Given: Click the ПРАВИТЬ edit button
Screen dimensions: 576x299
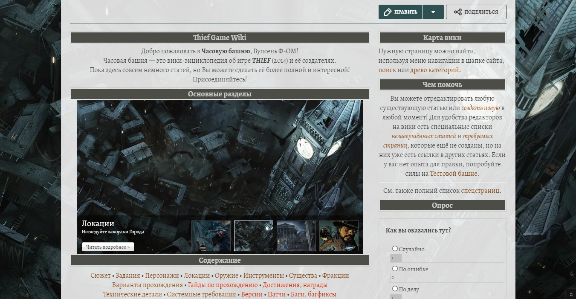Looking at the screenshot, I should [400, 12].
